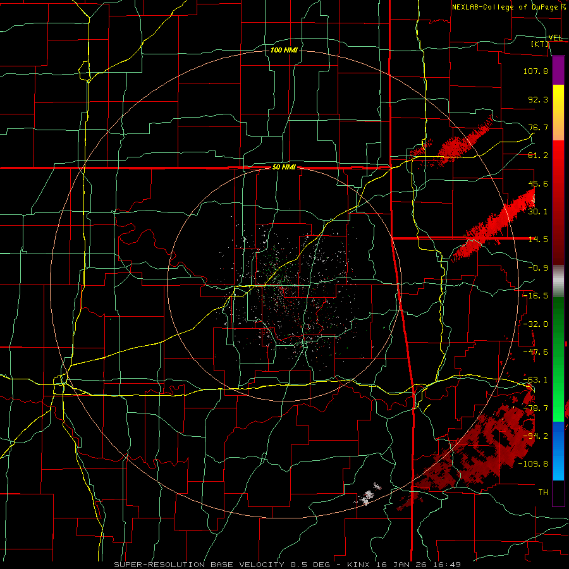Click the 107.8 value on the velocity scale
The height and width of the screenshot is (569, 569).
(535, 71)
